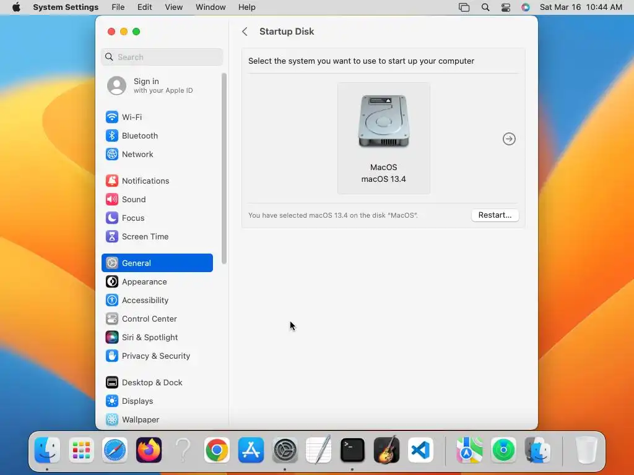This screenshot has height=475, width=634.
Task: Open Displays settings
Action: point(157,401)
